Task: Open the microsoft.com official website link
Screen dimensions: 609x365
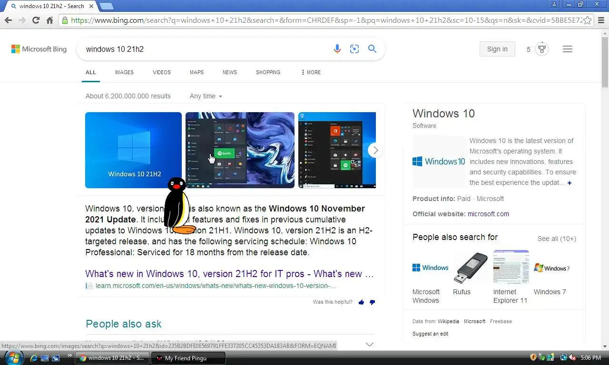Action: (x=488, y=214)
